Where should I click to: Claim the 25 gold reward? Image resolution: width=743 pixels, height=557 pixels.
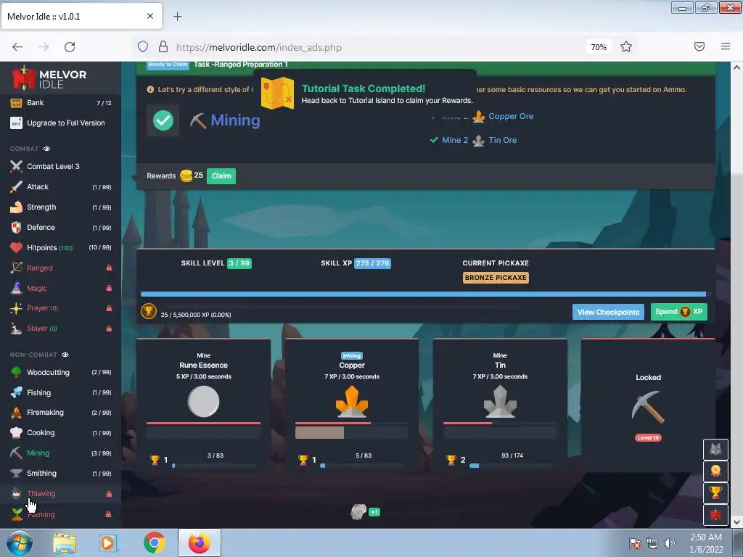pyautogui.click(x=221, y=176)
